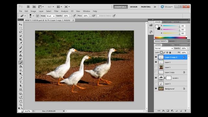The width and height of the screenshot is (208, 117).
Task: Select the Paint Bucket tool
Action: (x=20, y=66)
